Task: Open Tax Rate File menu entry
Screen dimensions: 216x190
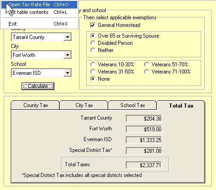Action: 39,4
